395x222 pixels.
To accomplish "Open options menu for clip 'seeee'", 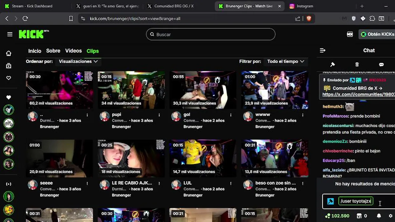I will point(87,183).
